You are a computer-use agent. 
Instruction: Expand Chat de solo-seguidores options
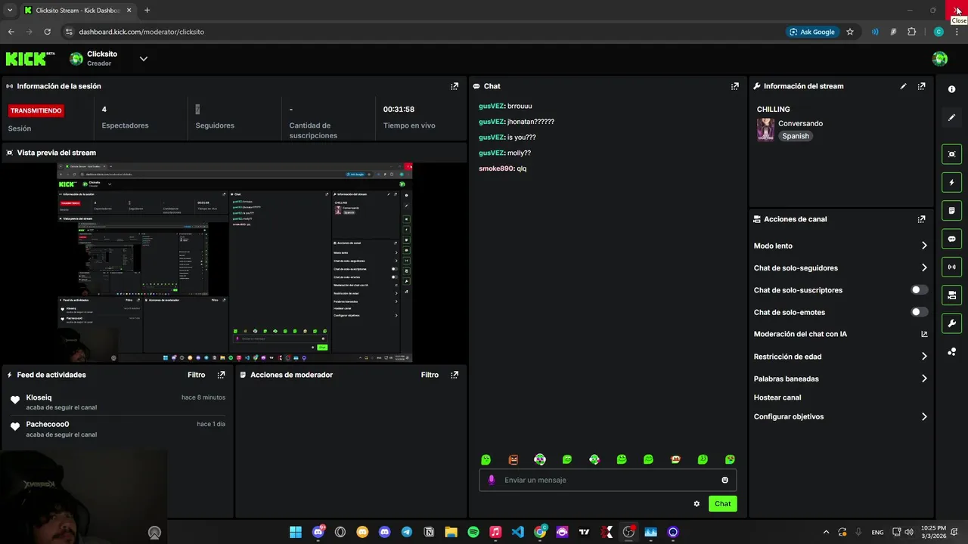924,267
